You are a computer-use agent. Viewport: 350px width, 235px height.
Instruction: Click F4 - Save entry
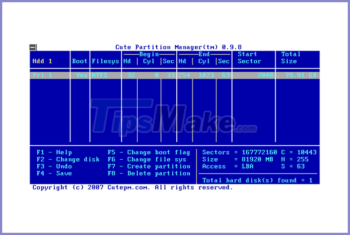point(54,174)
